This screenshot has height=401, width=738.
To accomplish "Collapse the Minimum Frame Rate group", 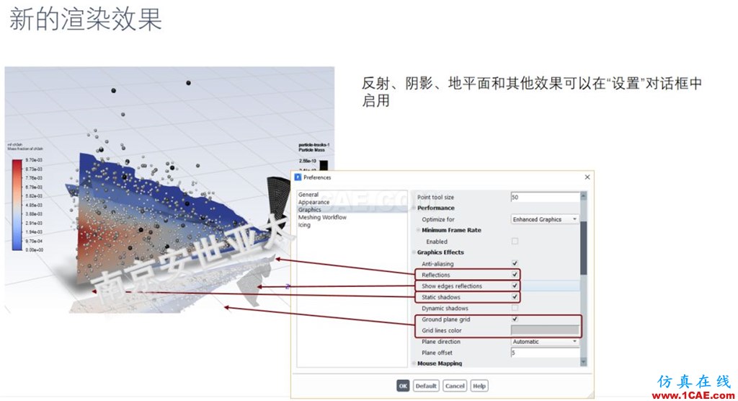I will [x=419, y=230].
